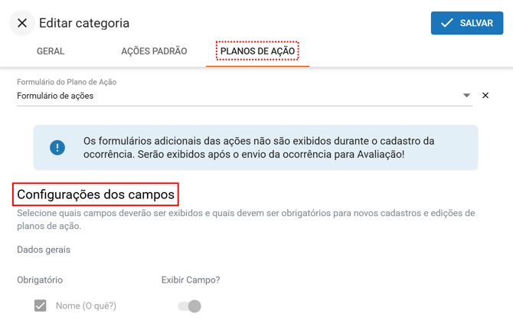Click the checkmark icon on SALVAR
513x327 pixels.
click(447, 23)
